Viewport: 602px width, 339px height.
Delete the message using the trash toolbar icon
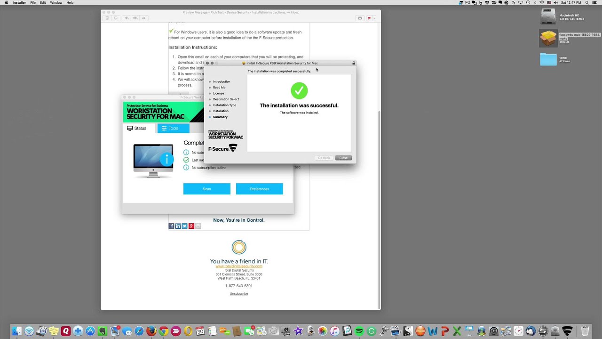click(107, 18)
